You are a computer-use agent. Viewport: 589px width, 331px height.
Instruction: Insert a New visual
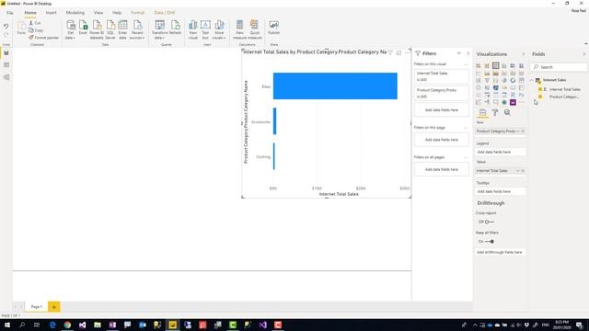(x=193, y=29)
